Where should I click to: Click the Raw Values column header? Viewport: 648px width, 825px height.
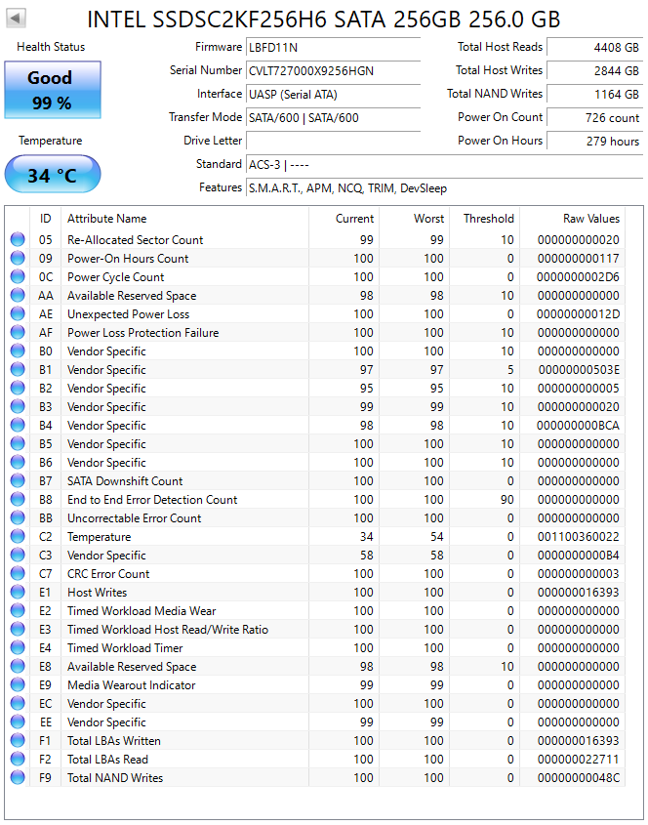[572, 219]
